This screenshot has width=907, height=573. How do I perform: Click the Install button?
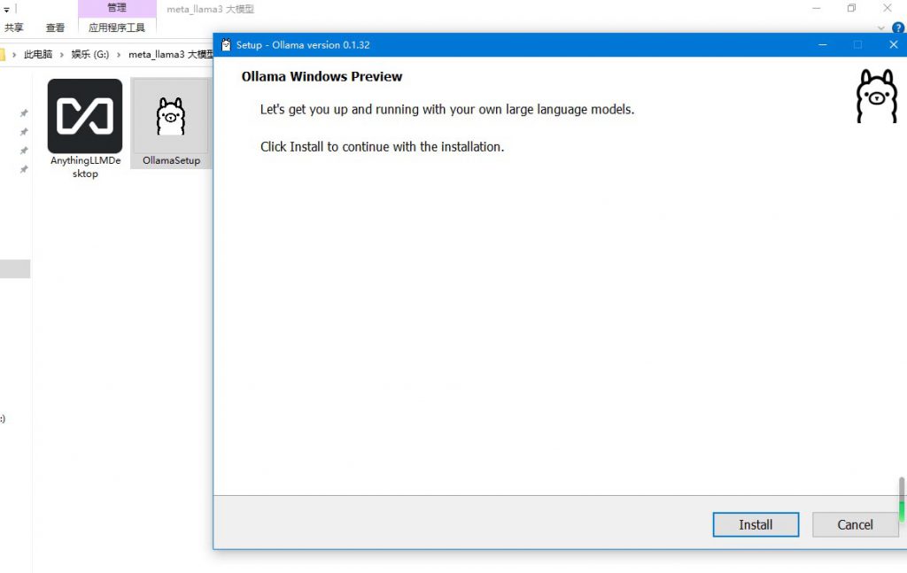coord(756,524)
